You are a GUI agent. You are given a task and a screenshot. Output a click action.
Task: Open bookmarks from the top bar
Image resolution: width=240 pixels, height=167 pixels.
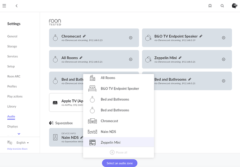210,6
